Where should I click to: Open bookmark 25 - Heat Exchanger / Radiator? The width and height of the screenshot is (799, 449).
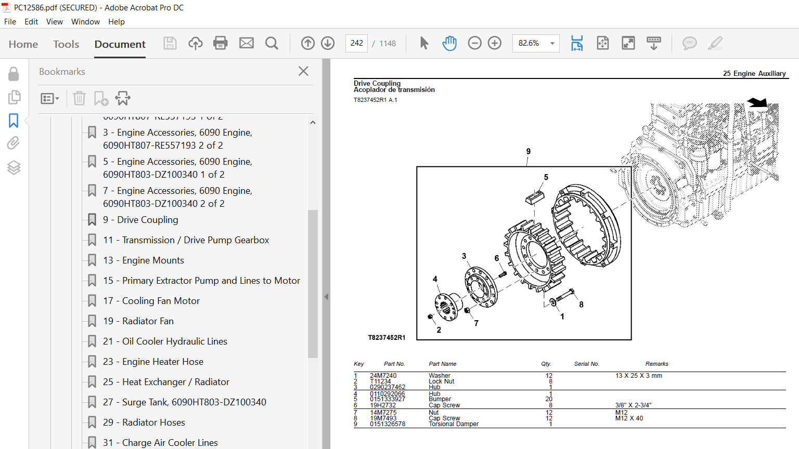click(166, 382)
